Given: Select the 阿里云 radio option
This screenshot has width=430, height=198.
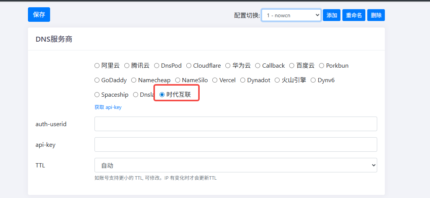Looking at the screenshot, I should [97, 66].
